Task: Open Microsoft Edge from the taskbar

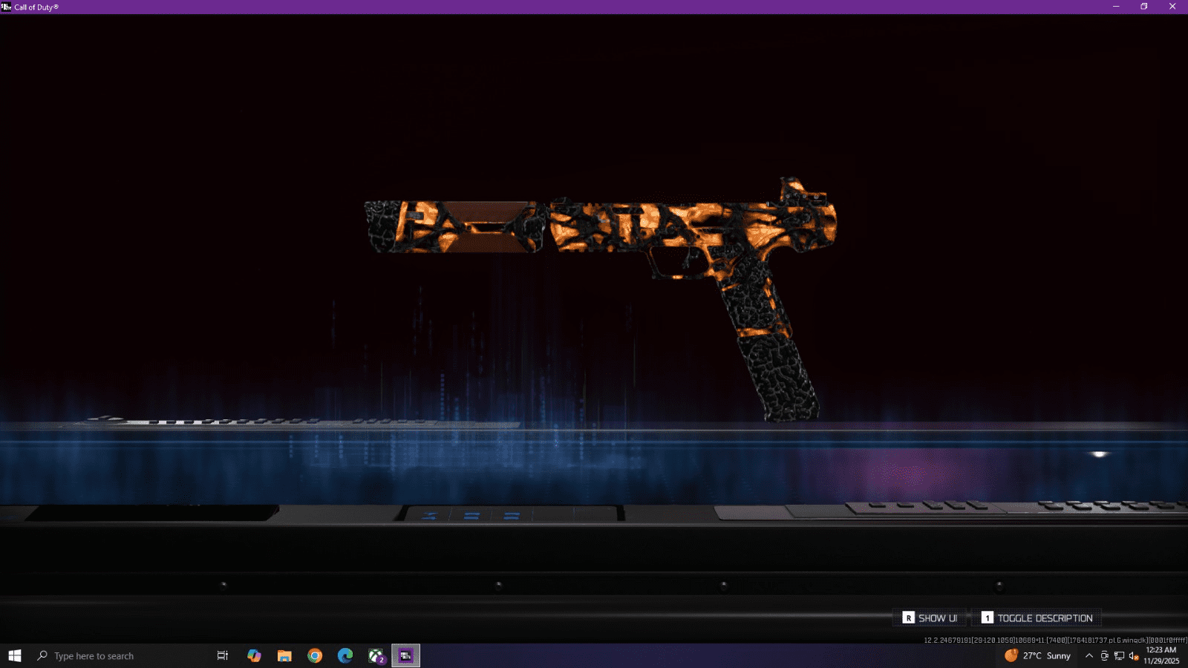Action: [345, 655]
